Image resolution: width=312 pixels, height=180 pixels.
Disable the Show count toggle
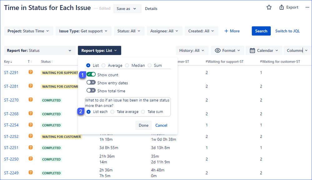point(91,74)
